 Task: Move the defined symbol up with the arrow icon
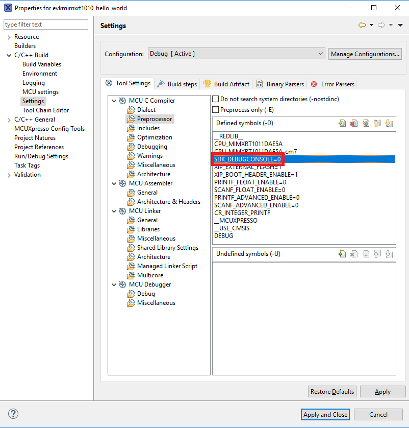point(377,123)
